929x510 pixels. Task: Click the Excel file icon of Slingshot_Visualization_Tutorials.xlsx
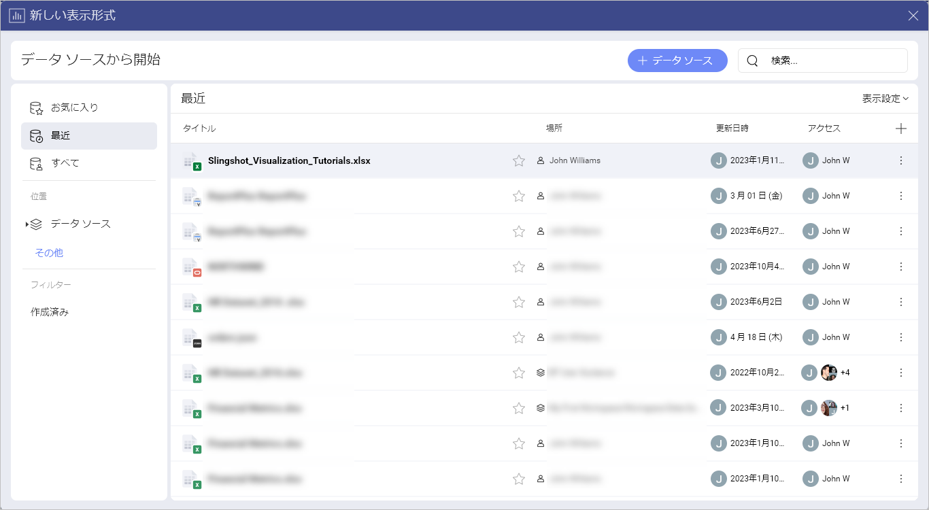(192, 161)
